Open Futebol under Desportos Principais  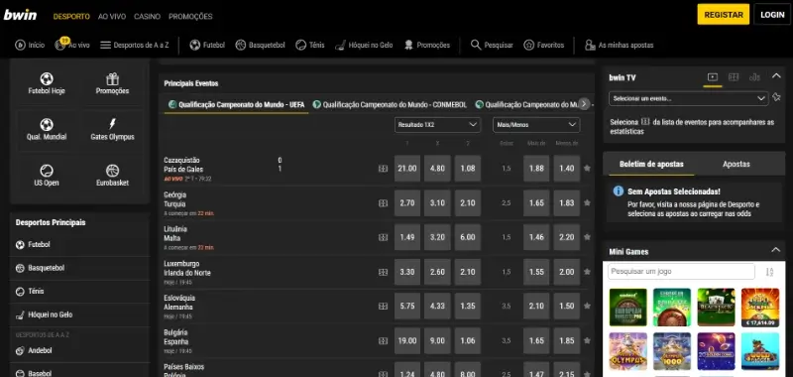coord(79,244)
